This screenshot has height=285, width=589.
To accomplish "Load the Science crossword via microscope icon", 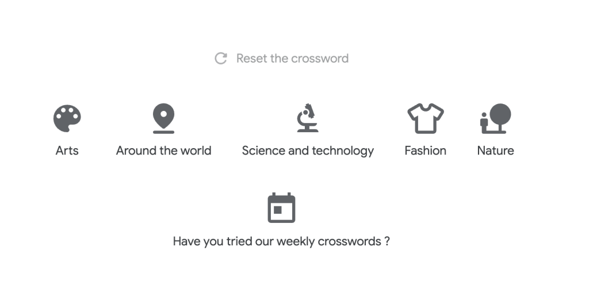I will tap(308, 118).
